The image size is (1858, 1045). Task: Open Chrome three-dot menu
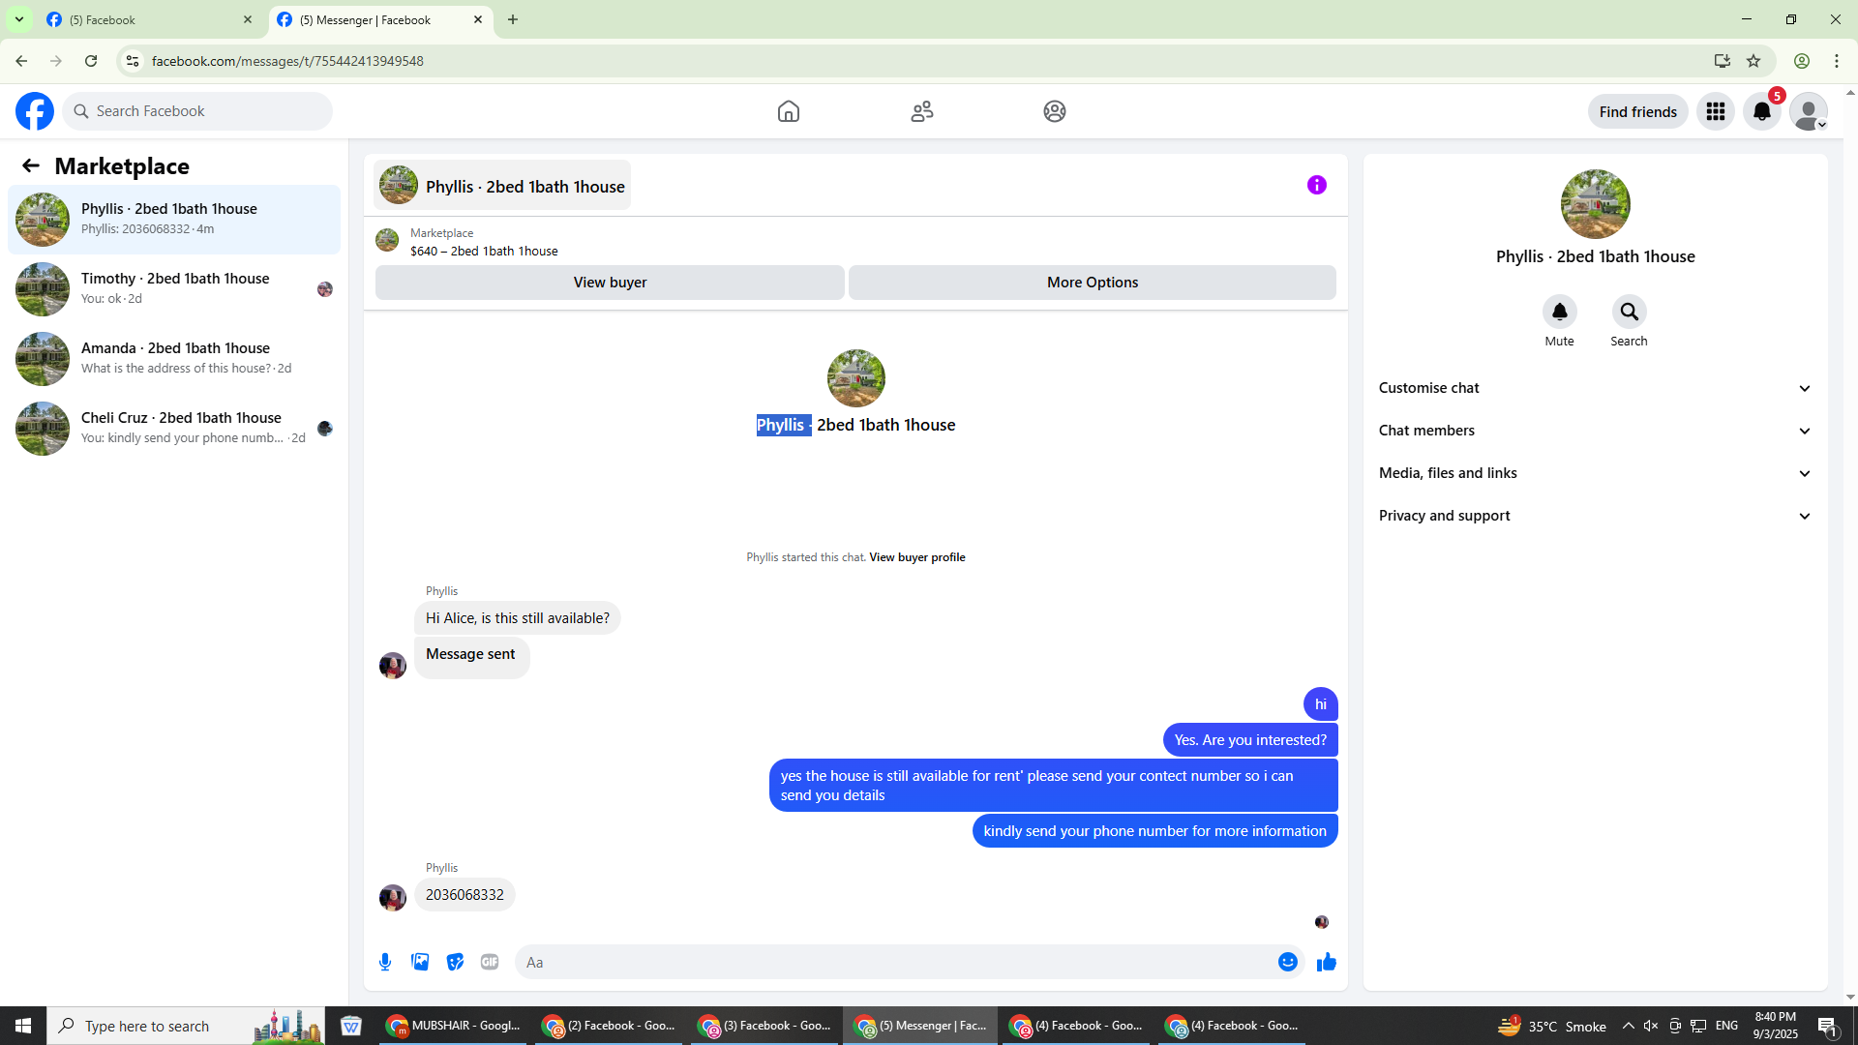1837,61
